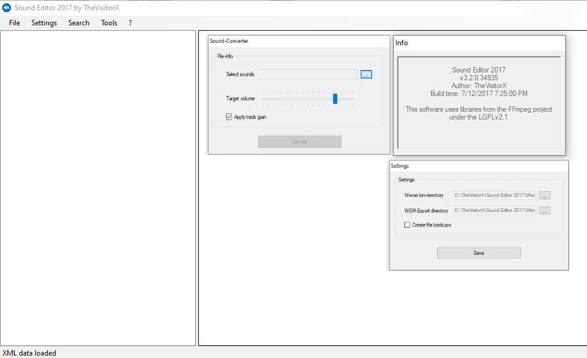This screenshot has height=358, width=587.
Task: Open the File menu
Action: 15,23
